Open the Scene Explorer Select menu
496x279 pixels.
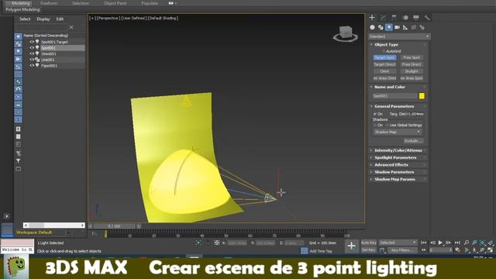[25, 19]
